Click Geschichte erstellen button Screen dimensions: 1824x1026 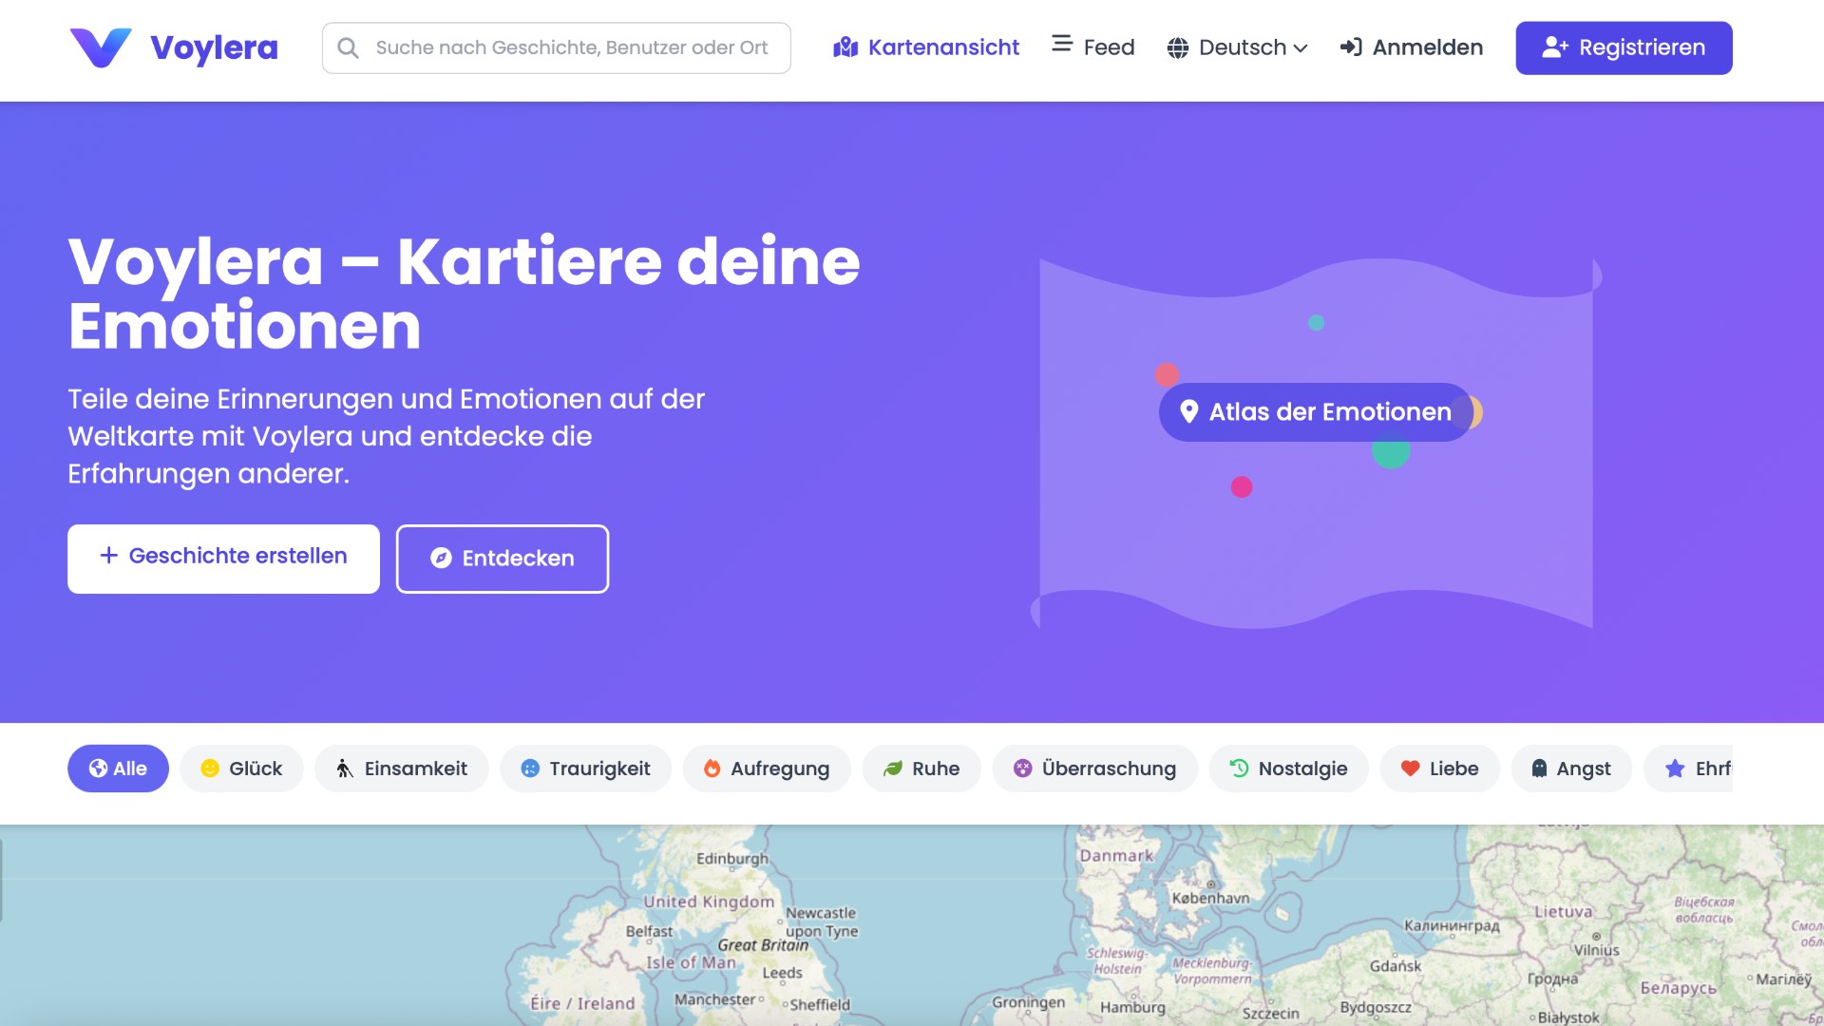[x=223, y=559]
